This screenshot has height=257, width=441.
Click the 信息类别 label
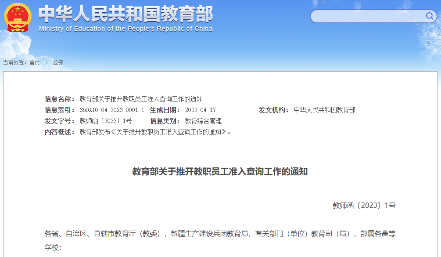coord(165,121)
